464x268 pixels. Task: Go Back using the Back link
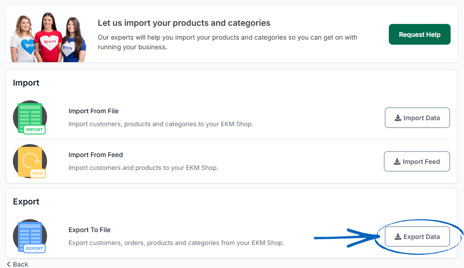pos(18,264)
